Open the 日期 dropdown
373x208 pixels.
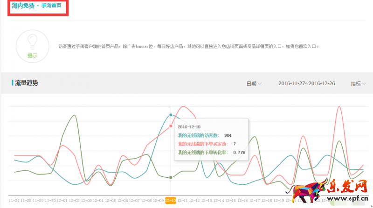point(254,83)
